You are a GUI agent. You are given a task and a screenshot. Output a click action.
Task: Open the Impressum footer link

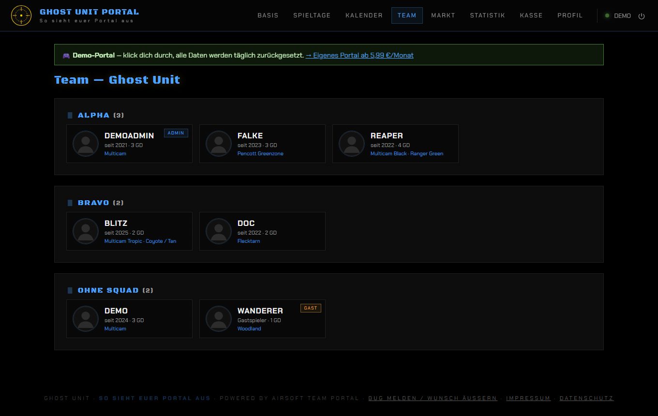click(x=528, y=398)
